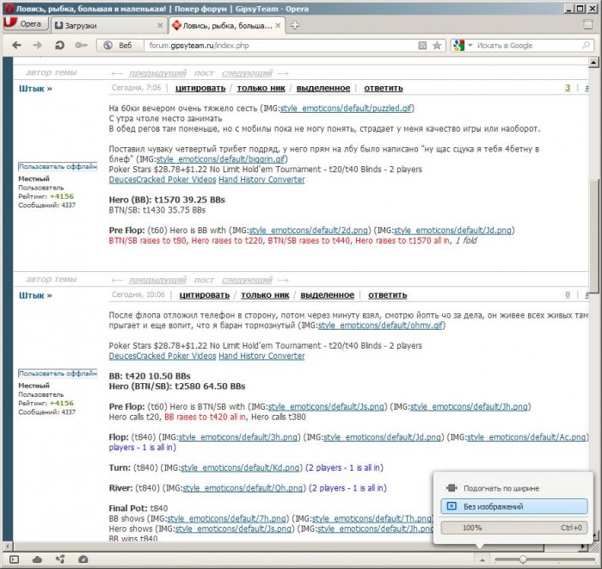Close the Ловись, рыбка tab

tap(278, 25)
